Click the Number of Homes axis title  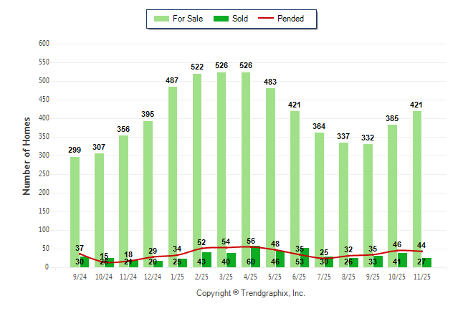27,155
